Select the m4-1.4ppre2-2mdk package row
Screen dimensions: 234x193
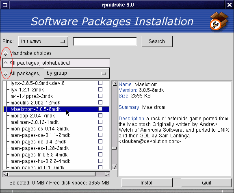pos(56,96)
